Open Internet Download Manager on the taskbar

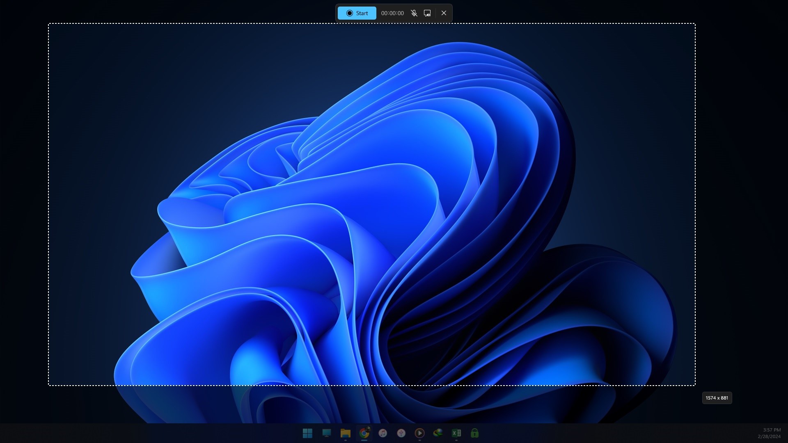coord(438,433)
